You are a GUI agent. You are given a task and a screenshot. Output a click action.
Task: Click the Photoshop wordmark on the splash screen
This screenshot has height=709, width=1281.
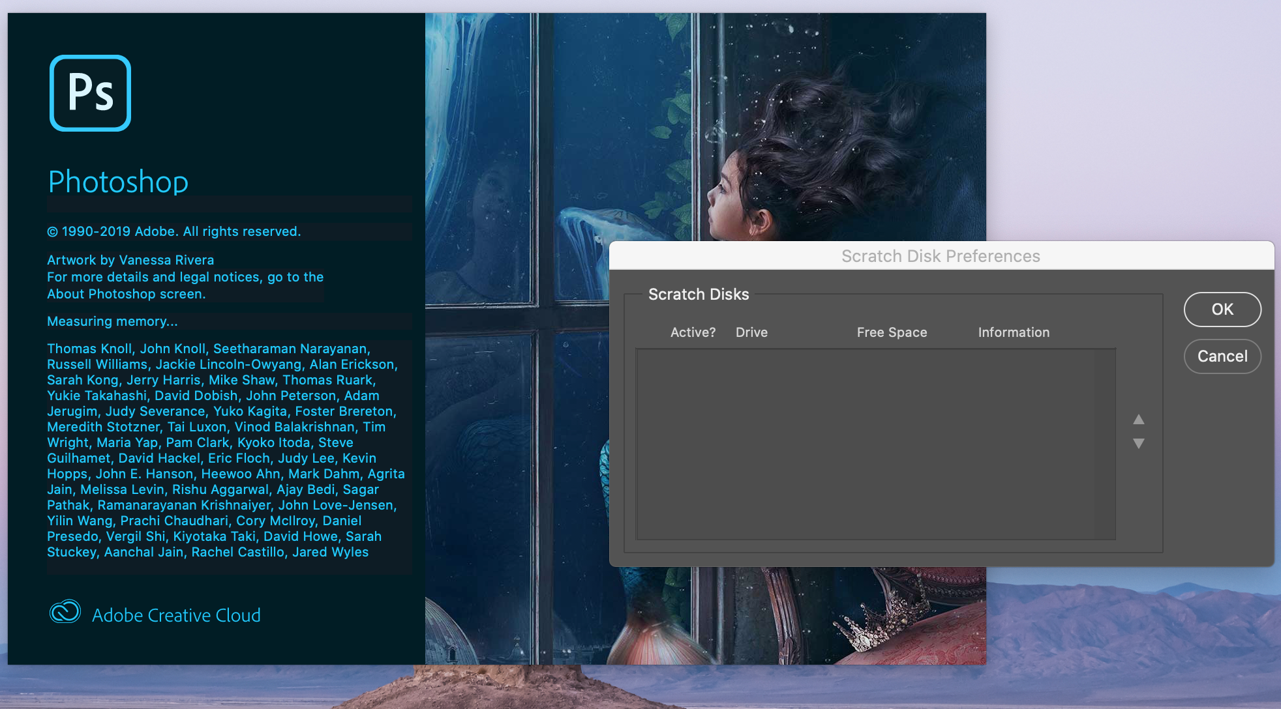pos(117,182)
